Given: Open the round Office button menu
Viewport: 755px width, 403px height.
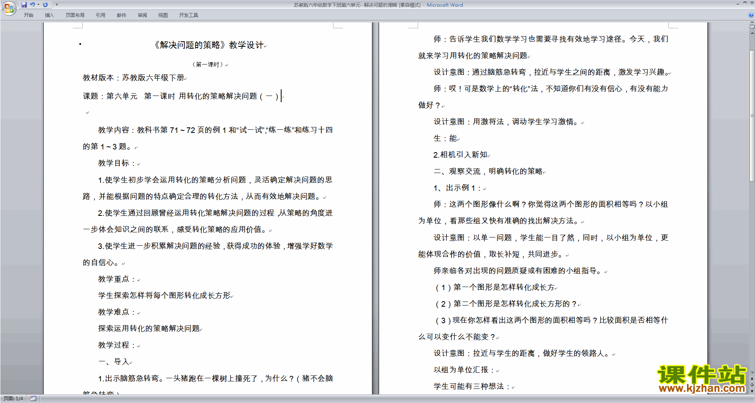Looking at the screenshot, I should tap(9, 8).
